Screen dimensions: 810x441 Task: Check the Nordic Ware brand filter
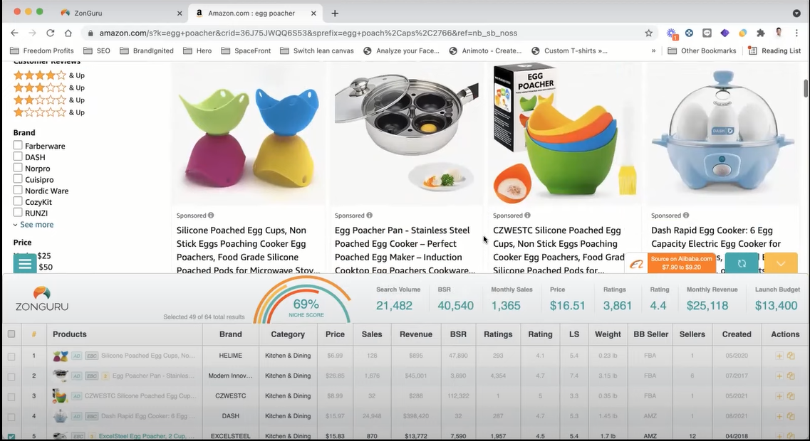[18, 190]
